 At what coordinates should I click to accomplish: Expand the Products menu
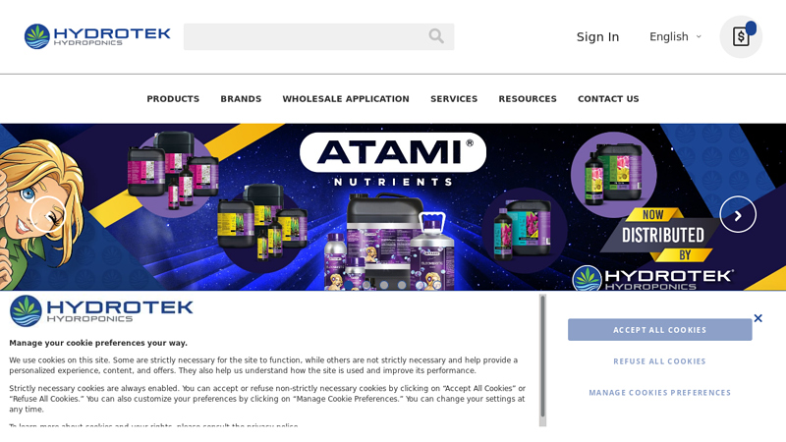[x=173, y=99]
